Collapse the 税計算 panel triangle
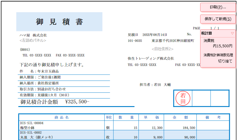 click(x=232, y=33)
